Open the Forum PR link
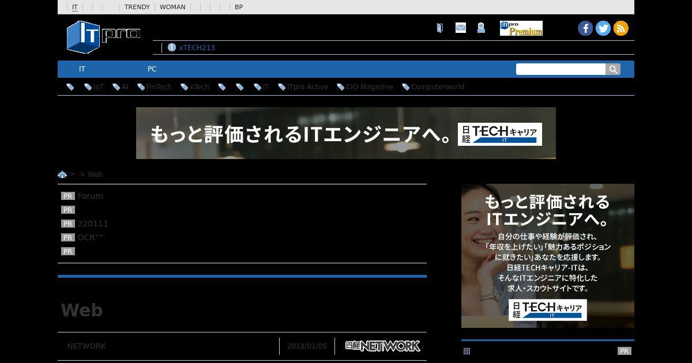Image resolution: width=692 pixels, height=363 pixels. [91, 196]
